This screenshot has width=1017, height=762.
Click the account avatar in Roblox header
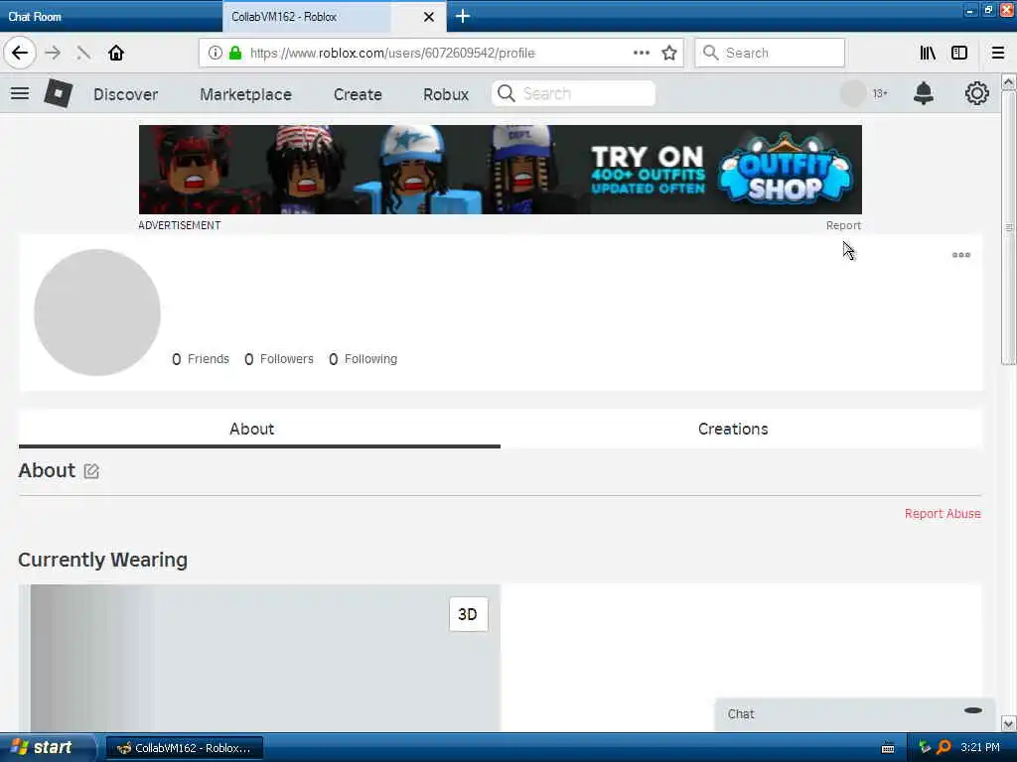pos(853,94)
